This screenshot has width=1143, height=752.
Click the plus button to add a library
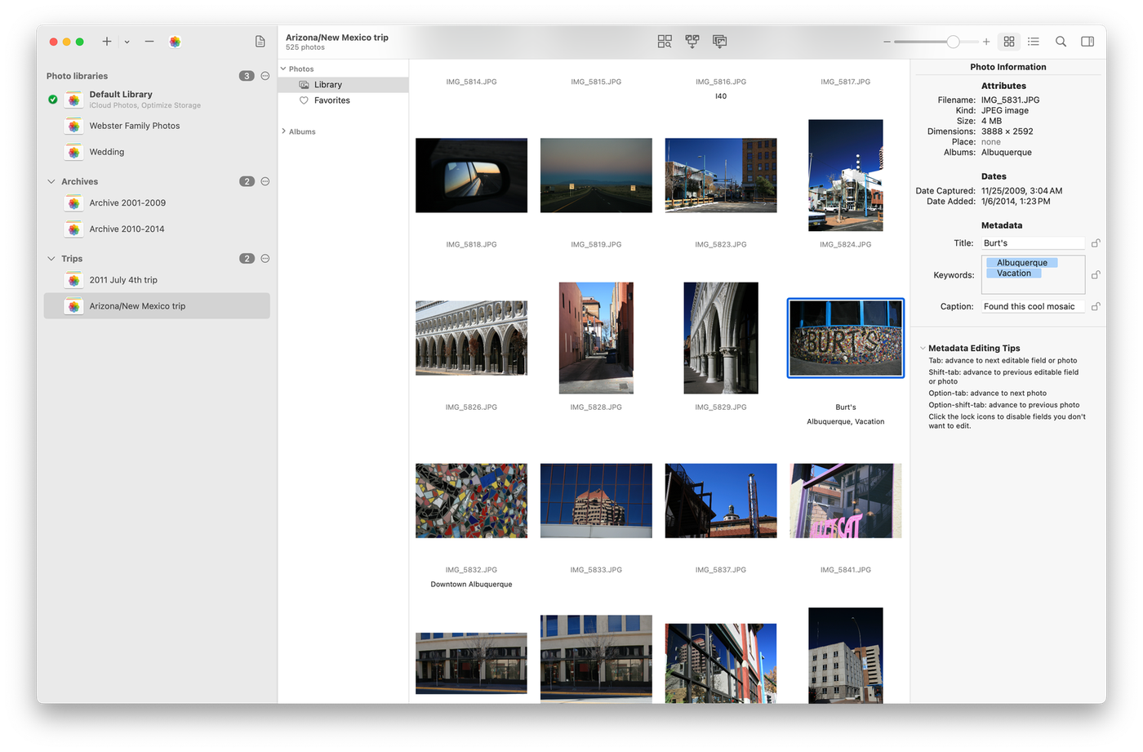(106, 42)
